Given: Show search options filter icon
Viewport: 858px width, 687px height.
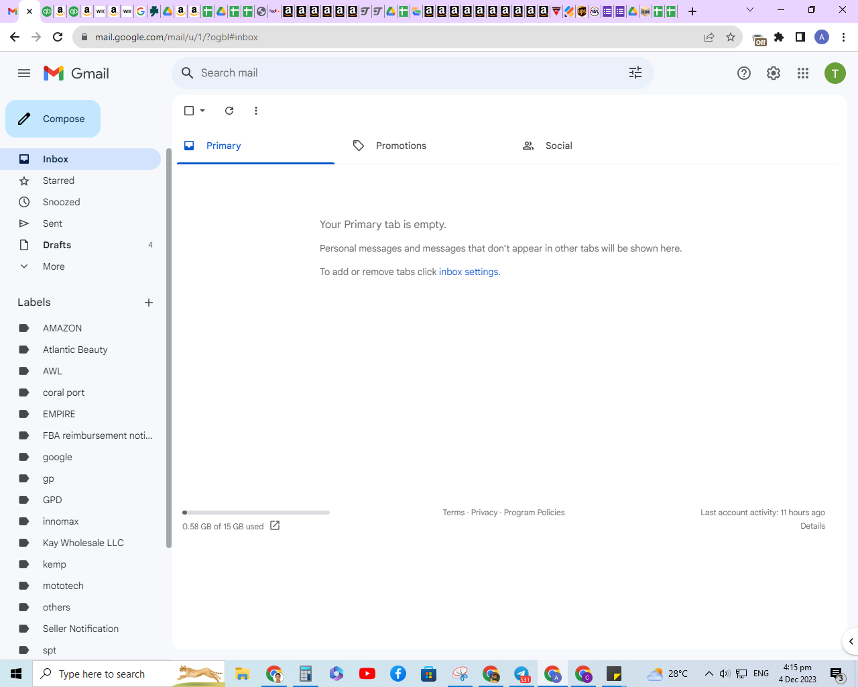Looking at the screenshot, I should click(635, 72).
